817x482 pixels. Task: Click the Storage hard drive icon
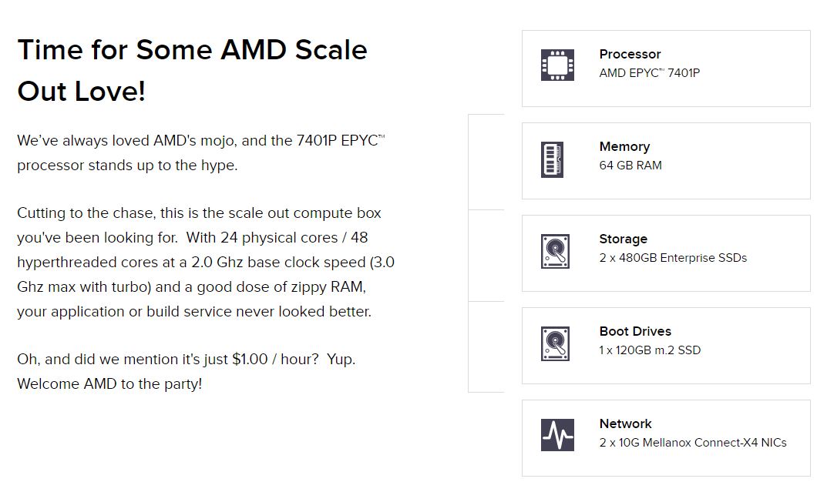coord(555,251)
